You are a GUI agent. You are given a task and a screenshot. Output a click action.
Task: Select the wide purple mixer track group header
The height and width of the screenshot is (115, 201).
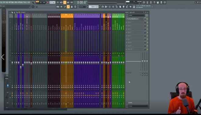(87, 15)
